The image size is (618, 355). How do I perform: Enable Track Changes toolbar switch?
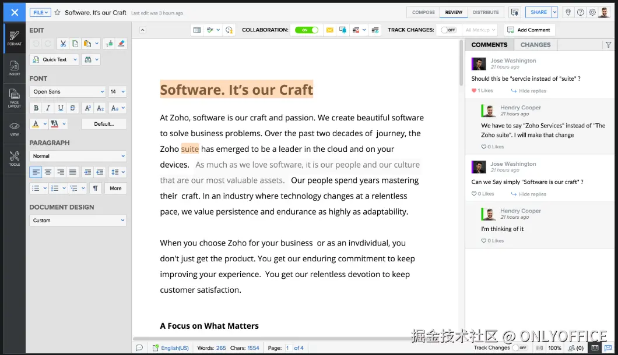click(448, 30)
